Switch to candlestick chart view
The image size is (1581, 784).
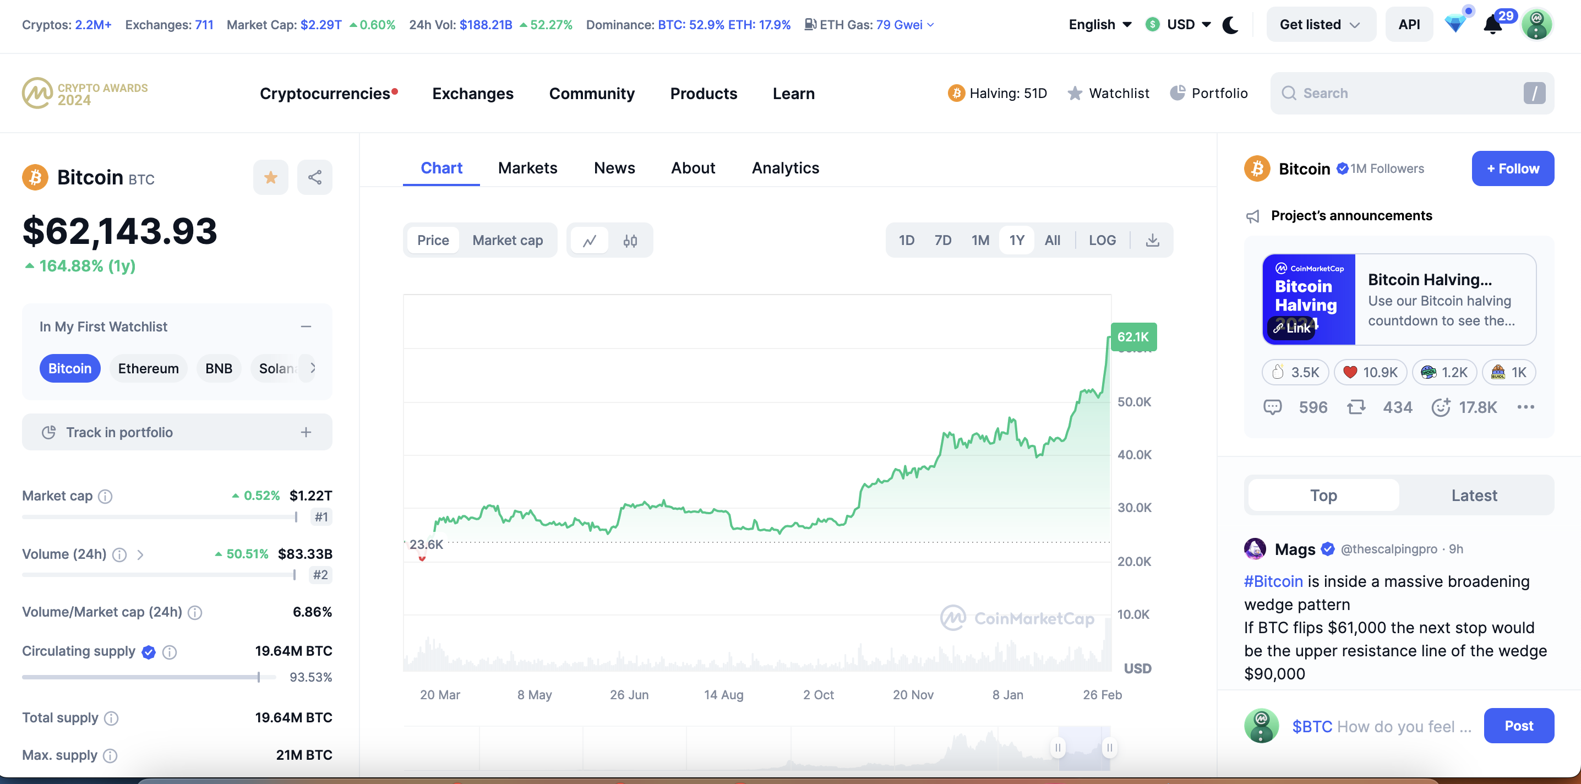tap(630, 240)
